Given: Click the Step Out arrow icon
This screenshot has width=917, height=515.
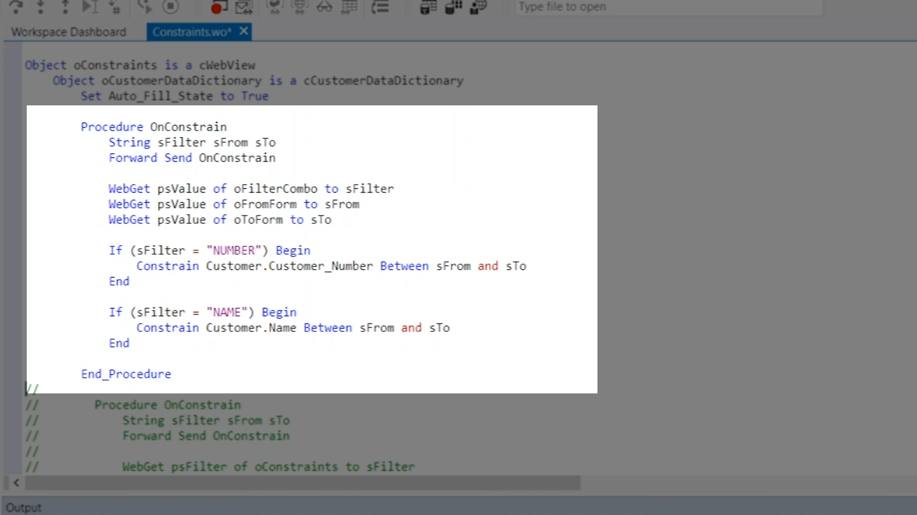Looking at the screenshot, I should pyautogui.click(x=65, y=7).
